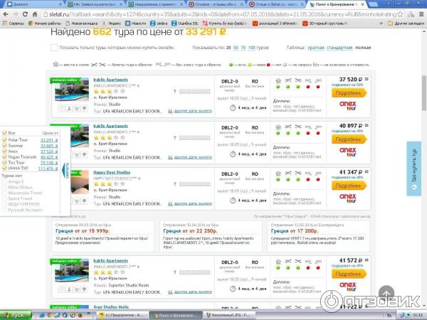
Task: Enable 'Показать только туры, которые можно купить онлайн'
Action: [x=54, y=48]
